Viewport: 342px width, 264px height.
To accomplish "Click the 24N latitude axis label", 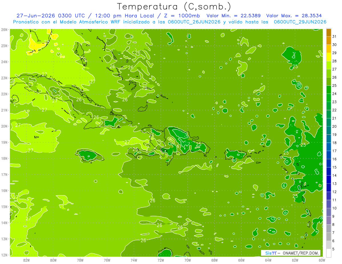I will click(x=4, y=62).
